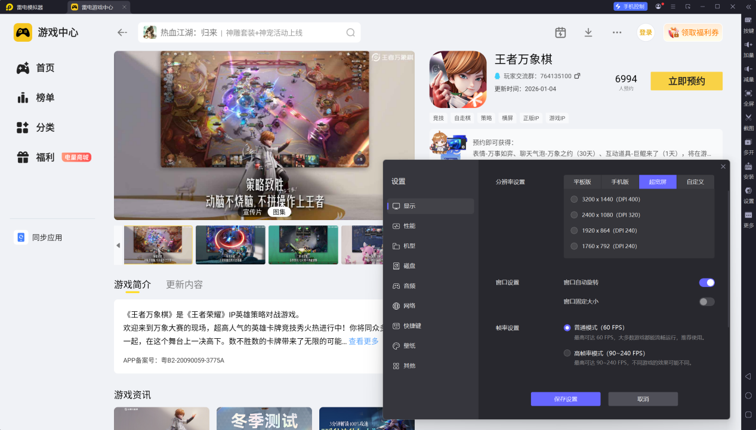756x430 pixels.
Task: Open 磁盘 settings category
Action: click(x=431, y=266)
